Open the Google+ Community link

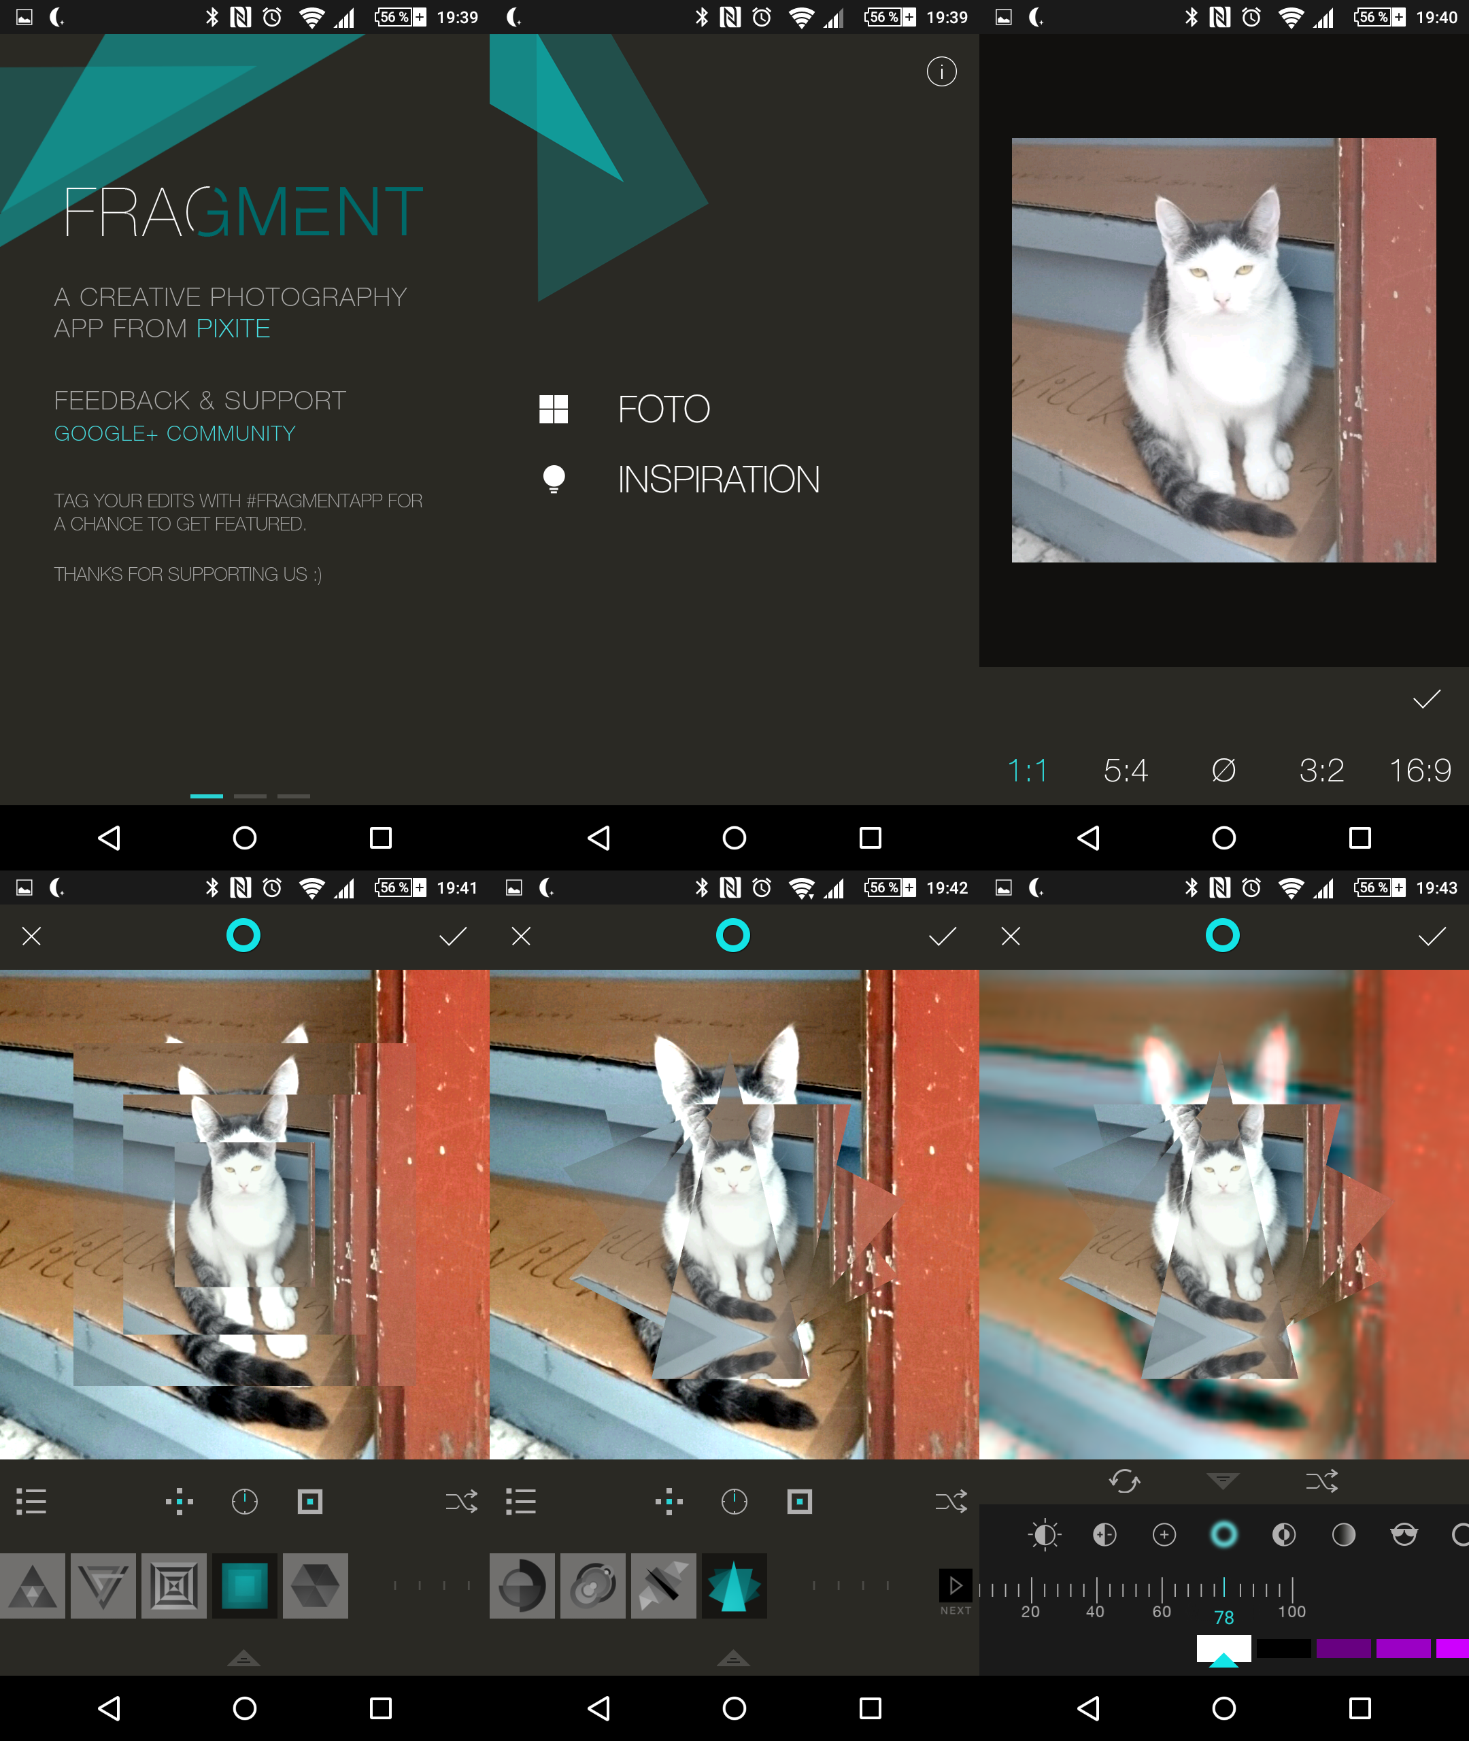[x=175, y=434]
